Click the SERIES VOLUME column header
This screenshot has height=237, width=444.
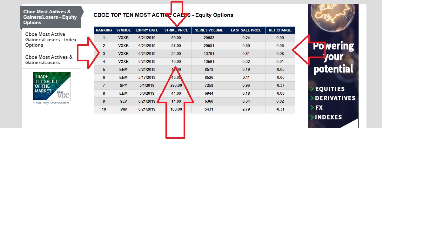(209, 30)
